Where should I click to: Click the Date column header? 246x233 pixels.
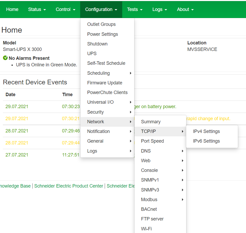click(x=10, y=95)
